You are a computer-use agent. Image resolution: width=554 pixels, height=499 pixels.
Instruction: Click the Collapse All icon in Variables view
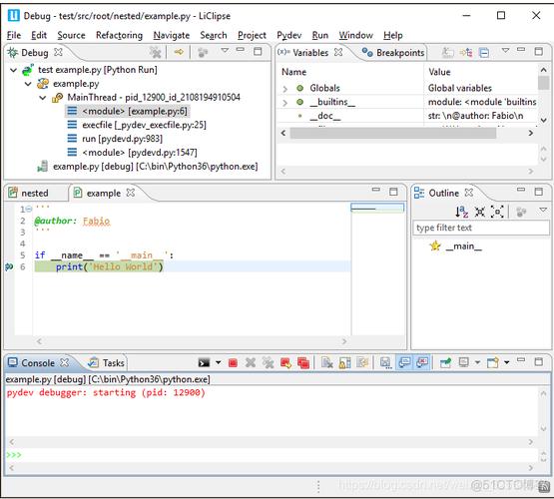tap(484, 53)
